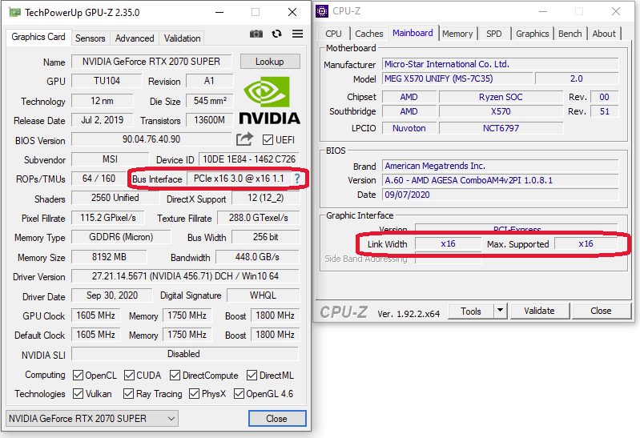Select the Mainboard tab in CPU-Z
The height and width of the screenshot is (438, 640).
(413, 33)
